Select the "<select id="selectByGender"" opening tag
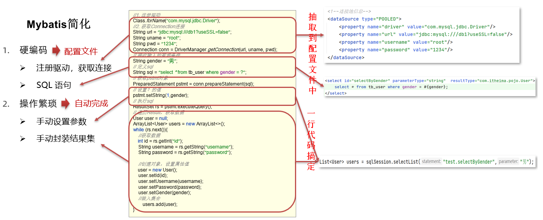 tap(430, 80)
